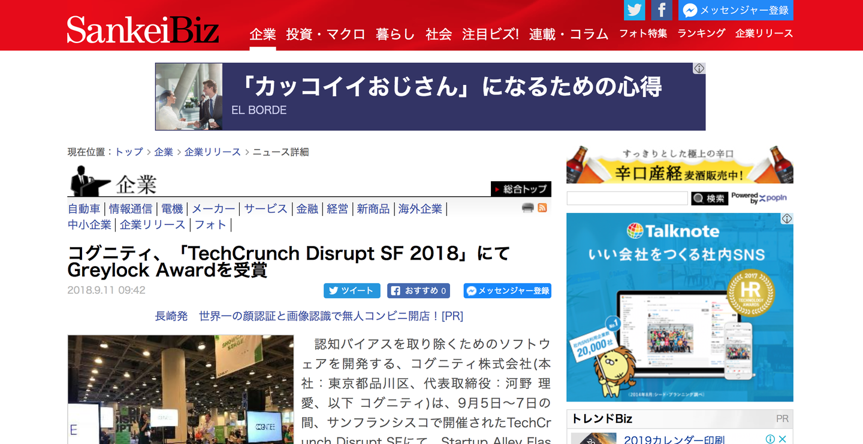Open the フォト特集 navigation item
863x444 pixels.
click(643, 34)
